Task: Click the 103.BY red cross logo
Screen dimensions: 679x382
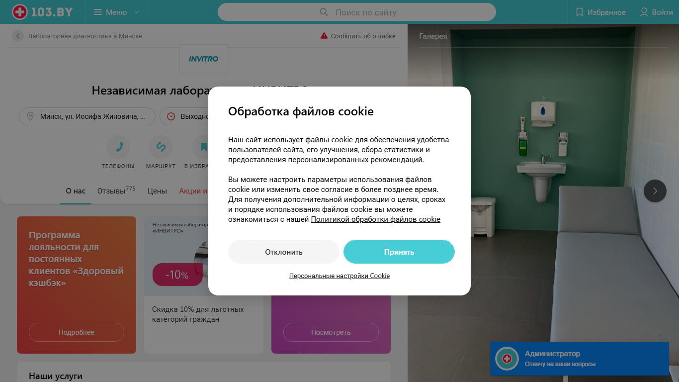Action: pyautogui.click(x=20, y=12)
